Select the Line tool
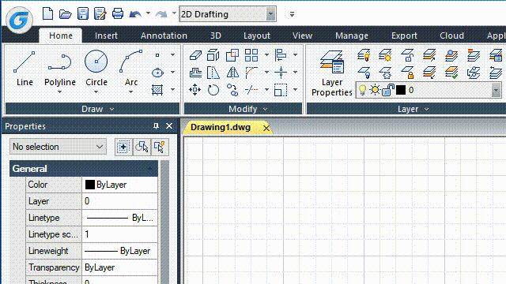The width and height of the screenshot is (506, 284). coord(25,69)
